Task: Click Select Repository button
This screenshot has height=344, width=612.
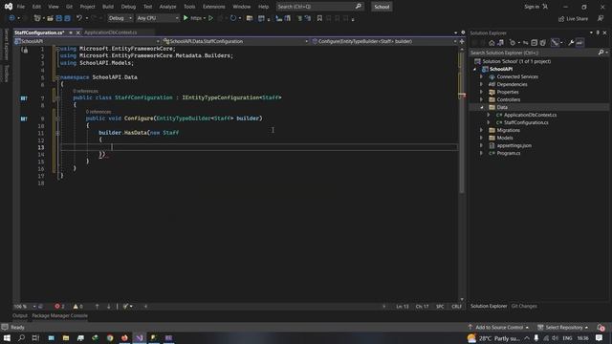Action: pyautogui.click(x=562, y=327)
